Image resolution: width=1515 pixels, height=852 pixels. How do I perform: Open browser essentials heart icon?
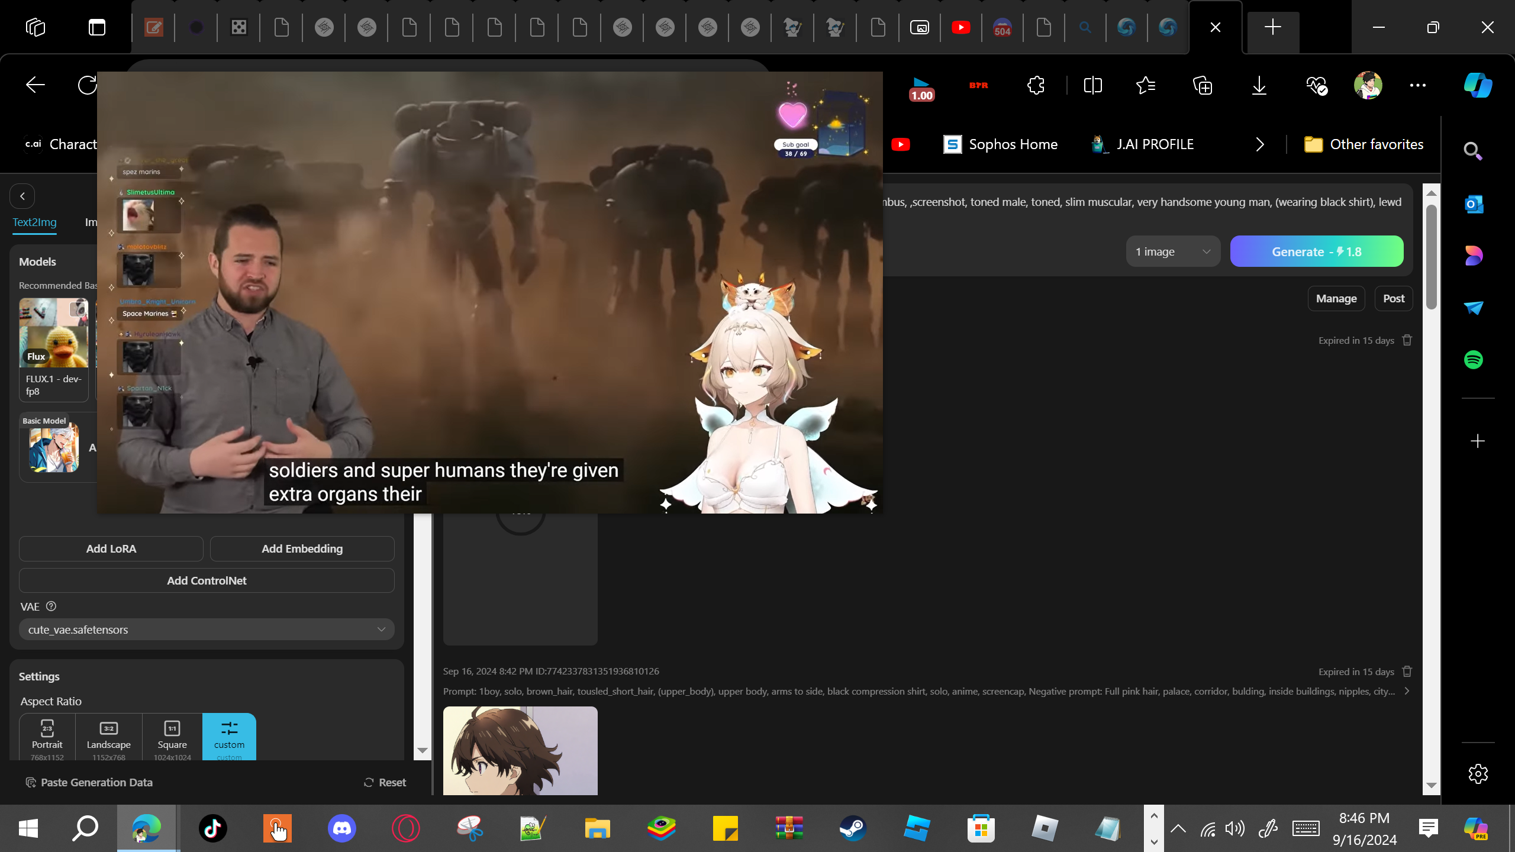coord(1316,85)
